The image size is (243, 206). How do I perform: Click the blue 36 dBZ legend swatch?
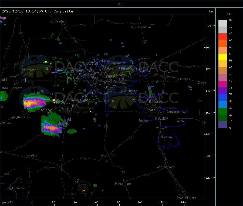coord(222,97)
